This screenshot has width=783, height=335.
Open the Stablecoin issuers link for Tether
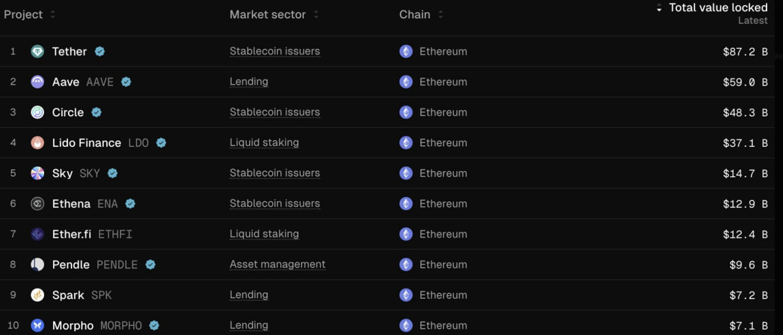(275, 51)
